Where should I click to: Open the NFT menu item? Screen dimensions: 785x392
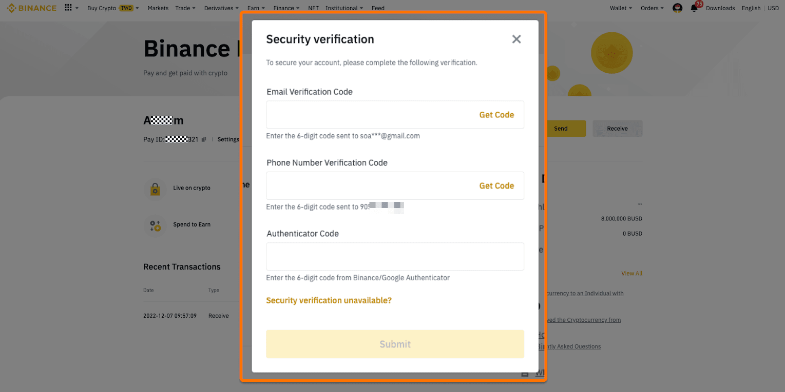pyautogui.click(x=313, y=8)
